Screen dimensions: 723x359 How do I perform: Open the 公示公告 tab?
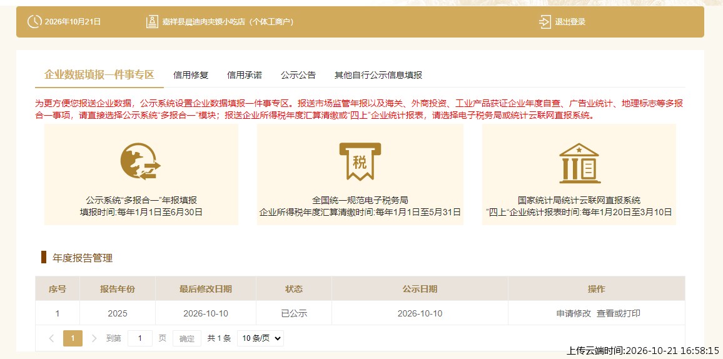298,75
